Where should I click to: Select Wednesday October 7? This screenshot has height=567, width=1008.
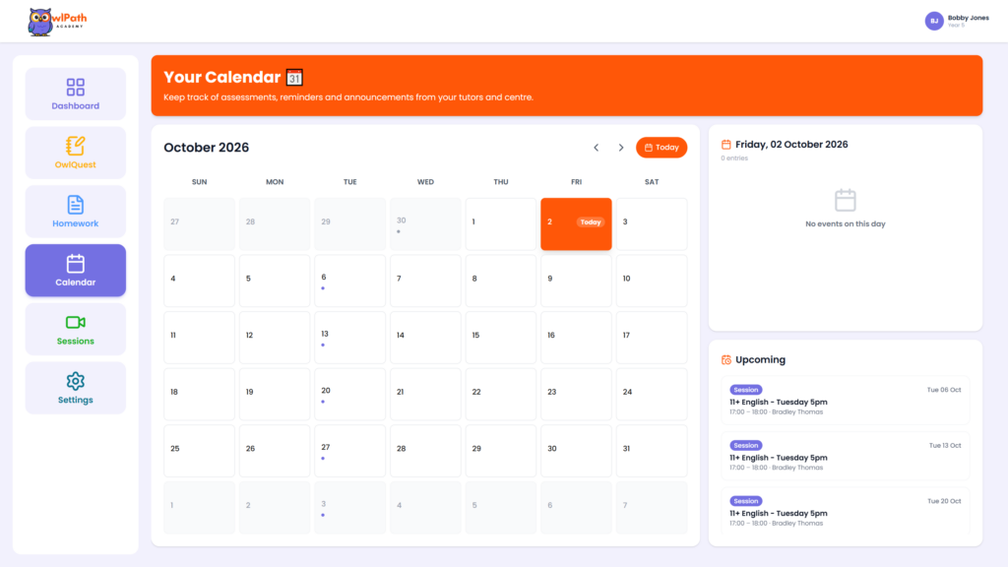coord(425,281)
